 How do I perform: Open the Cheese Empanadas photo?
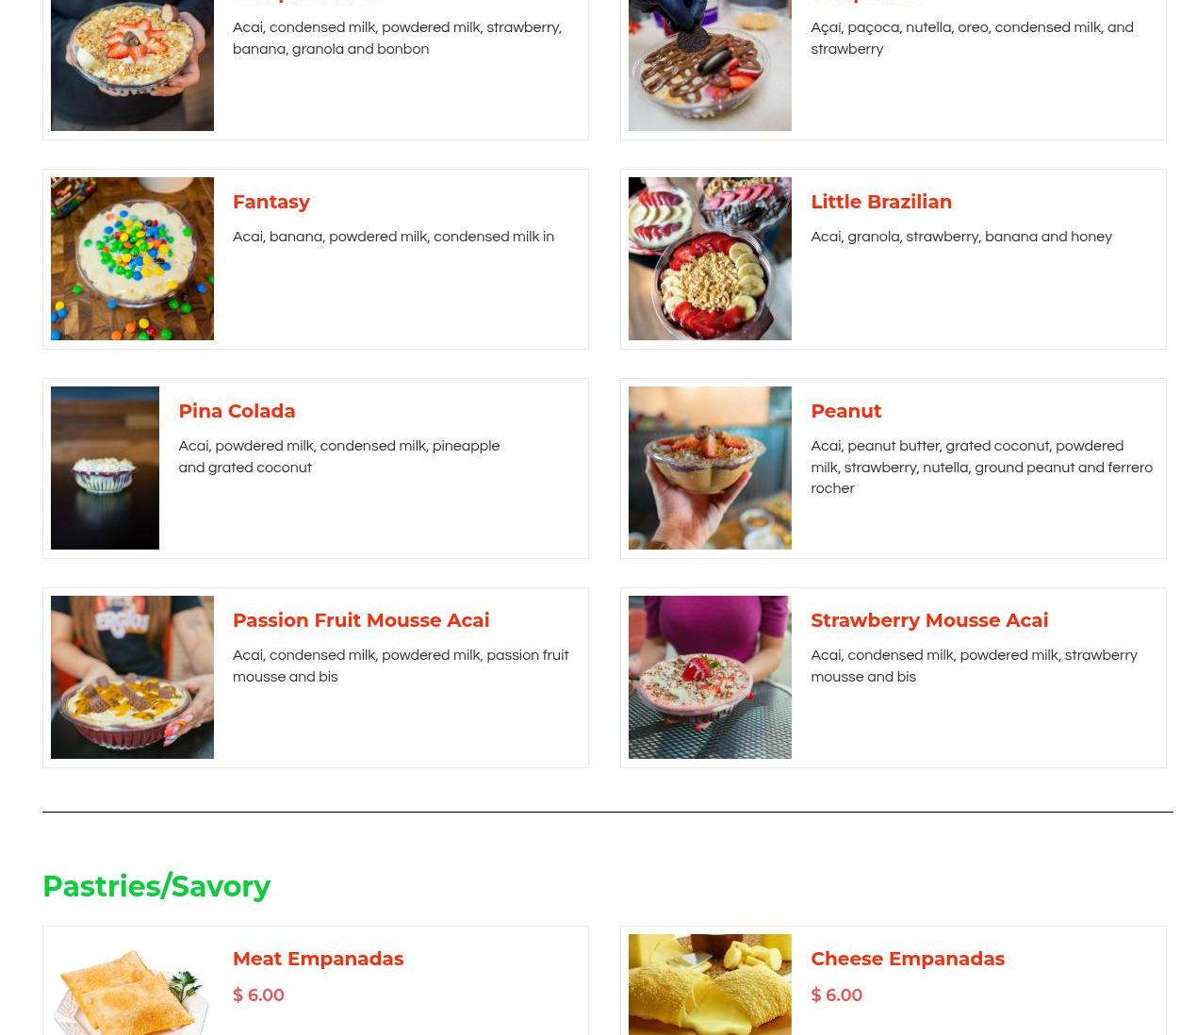(x=710, y=985)
